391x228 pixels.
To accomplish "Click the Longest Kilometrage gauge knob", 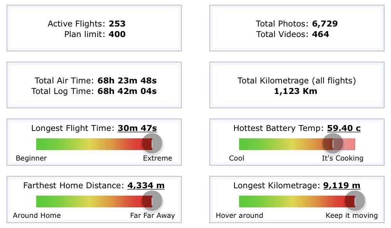I will (355, 201).
